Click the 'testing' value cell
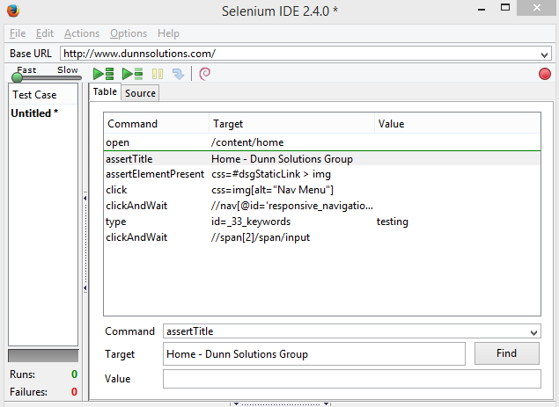The width and height of the screenshot is (559, 407). point(392,222)
